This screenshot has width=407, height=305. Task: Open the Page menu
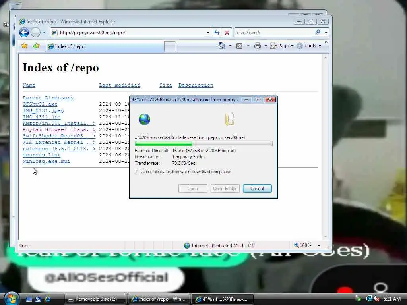282,46
